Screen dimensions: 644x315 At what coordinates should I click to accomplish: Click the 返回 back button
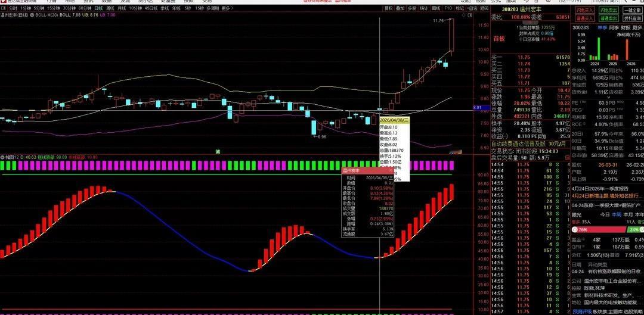click(x=484, y=8)
